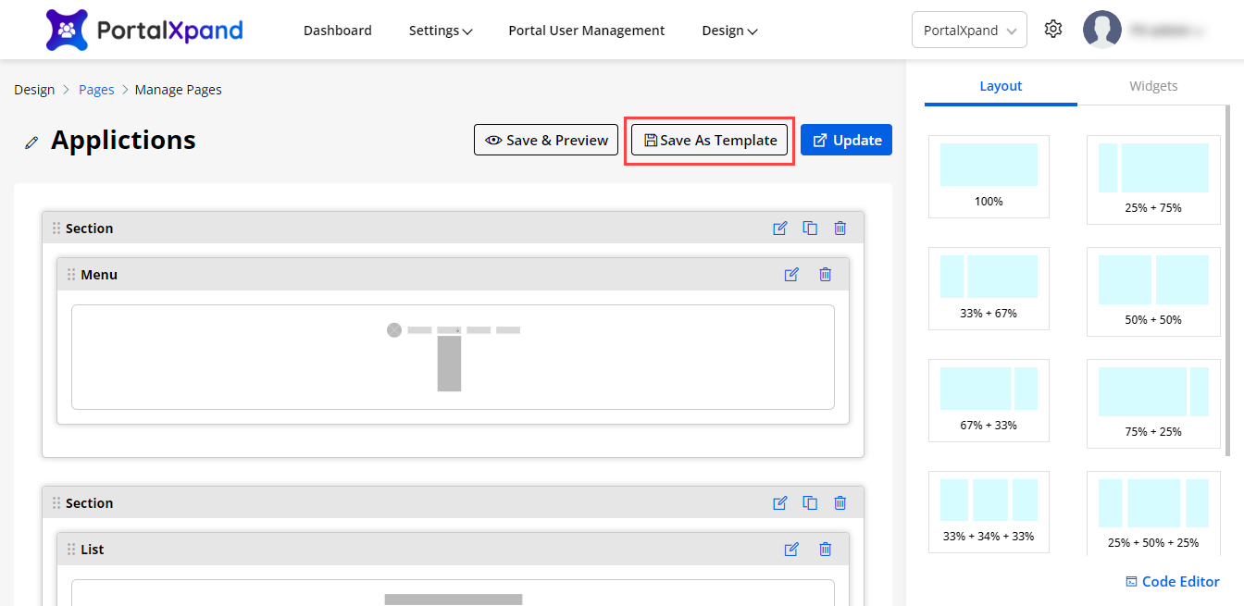Grab the drag handle of the Menu widget

point(71,275)
